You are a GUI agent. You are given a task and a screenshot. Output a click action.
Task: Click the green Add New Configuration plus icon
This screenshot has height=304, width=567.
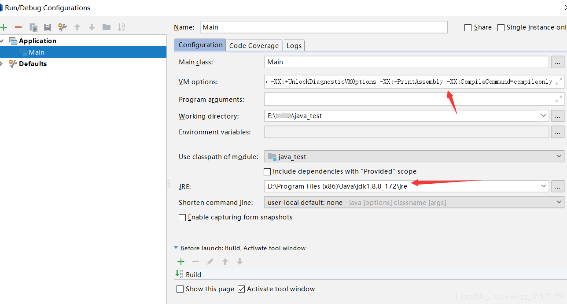click(4, 27)
